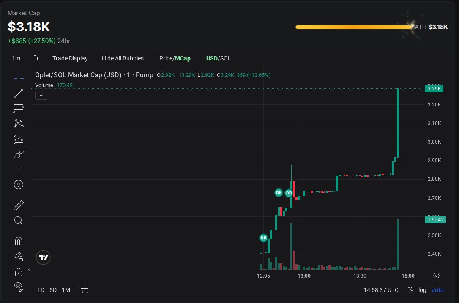Activate the zoom in tool
Screen dimensions: 459x303
19,221
